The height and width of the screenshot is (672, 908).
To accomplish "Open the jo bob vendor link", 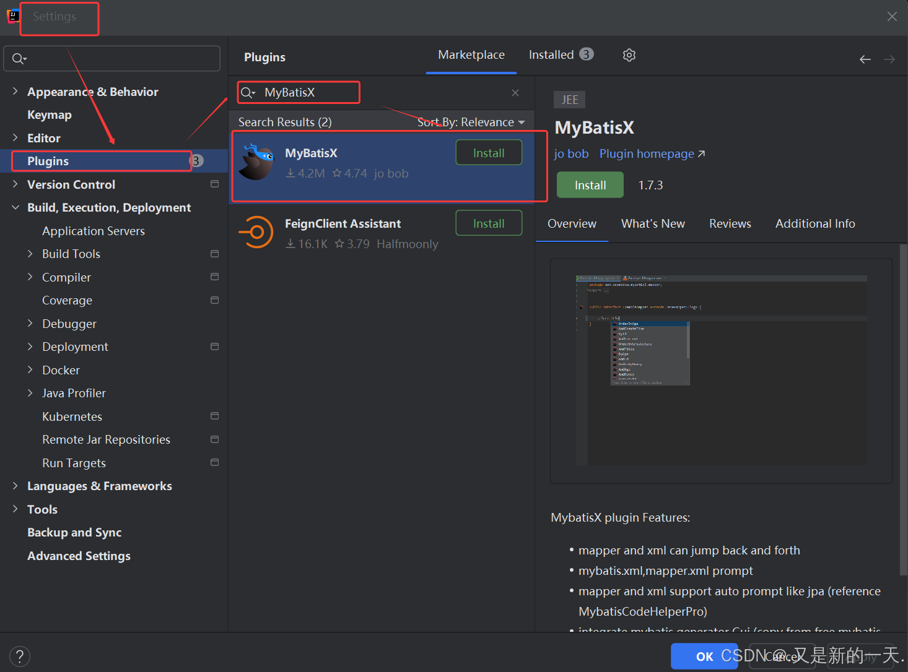I will tap(571, 154).
